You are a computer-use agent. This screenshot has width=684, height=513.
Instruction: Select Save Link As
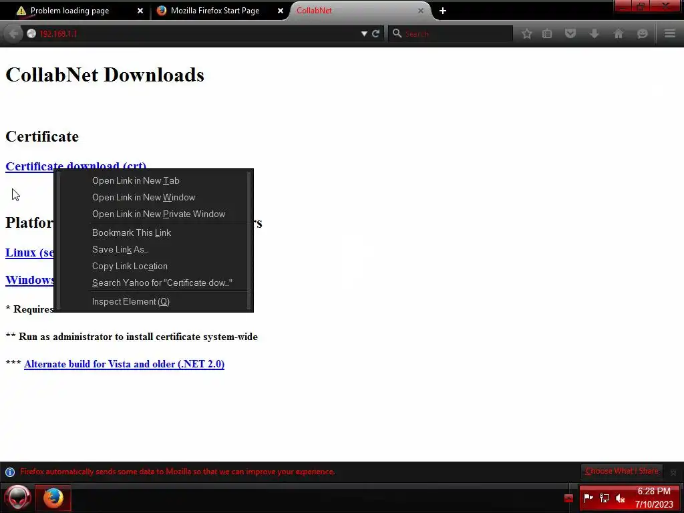click(x=153, y=250)
